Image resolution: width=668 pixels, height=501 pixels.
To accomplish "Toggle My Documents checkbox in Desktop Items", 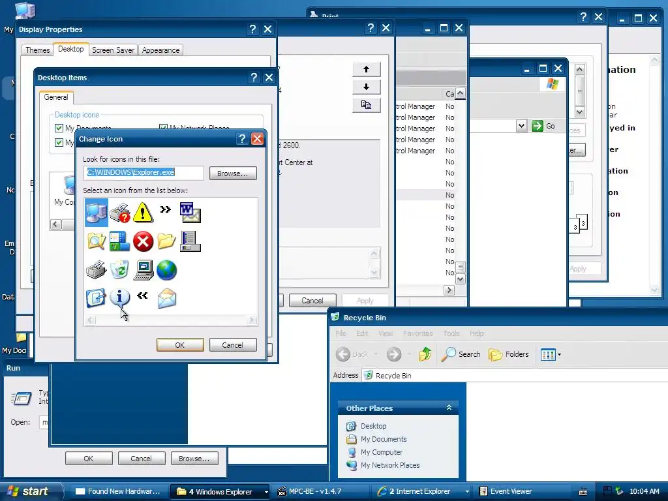I will (x=59, y=128).
